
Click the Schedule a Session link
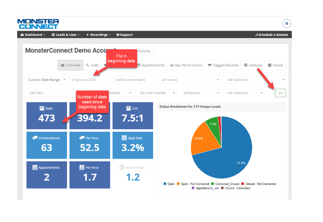point(271,35)
